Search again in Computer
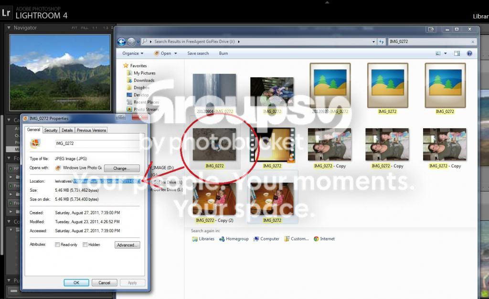Image resolution: width=489 pixels, height=299 pixels. pyautogui.click(x=266, y=239)
